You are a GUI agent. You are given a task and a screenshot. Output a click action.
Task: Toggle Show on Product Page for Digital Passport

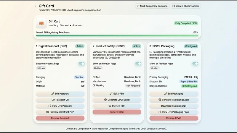81,64
